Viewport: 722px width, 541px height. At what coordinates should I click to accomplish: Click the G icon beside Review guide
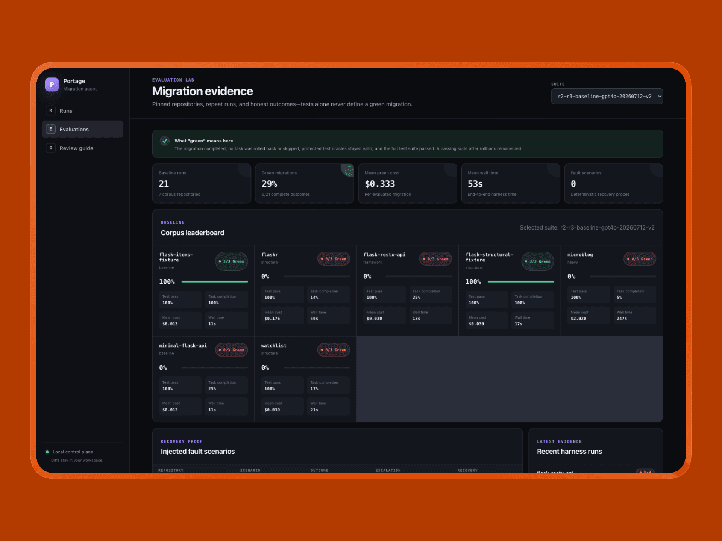click(x=51, y=148)
